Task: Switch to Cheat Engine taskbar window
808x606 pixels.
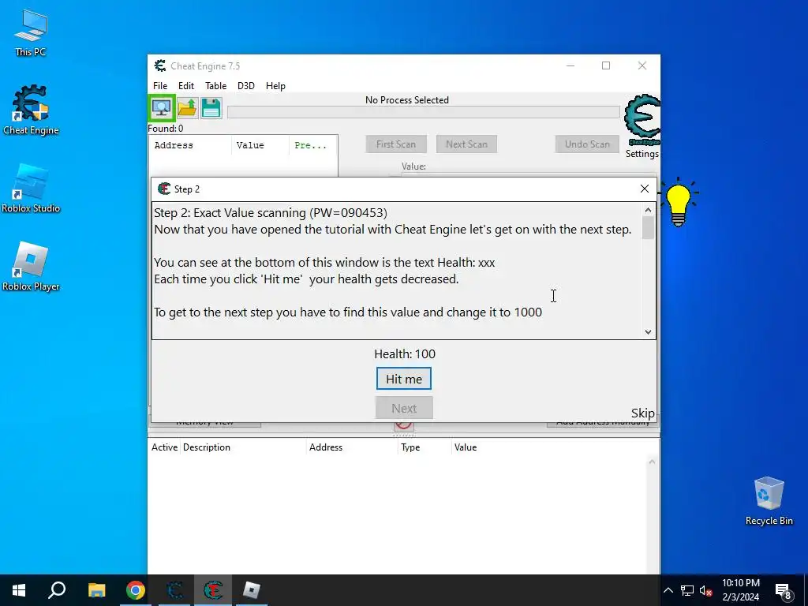Action: click(x=174, y=590)
